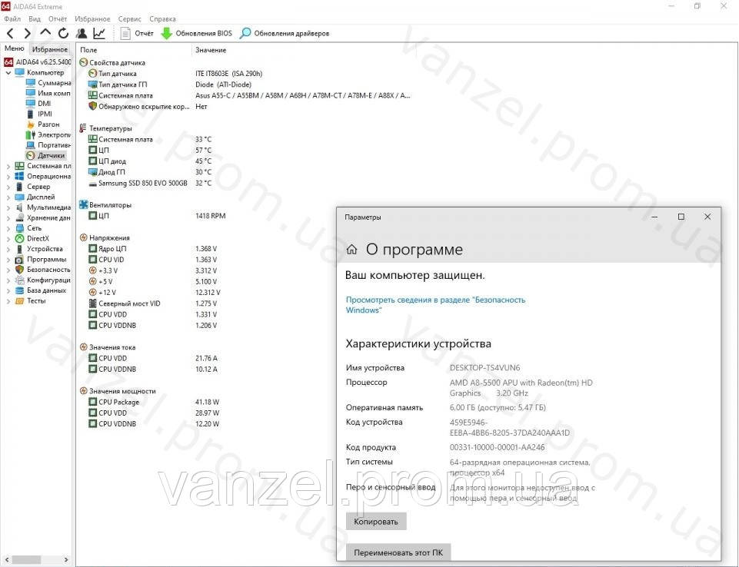Expand the Сеть tree node
Screen dimensions: 739x567
8,228
